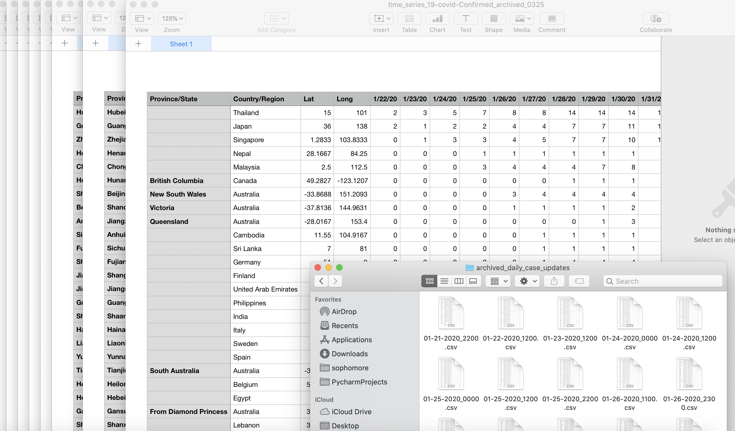Open Recents in Finder sidebar
The width and height of the screenshot is (735, 431).
click(339, 325)
